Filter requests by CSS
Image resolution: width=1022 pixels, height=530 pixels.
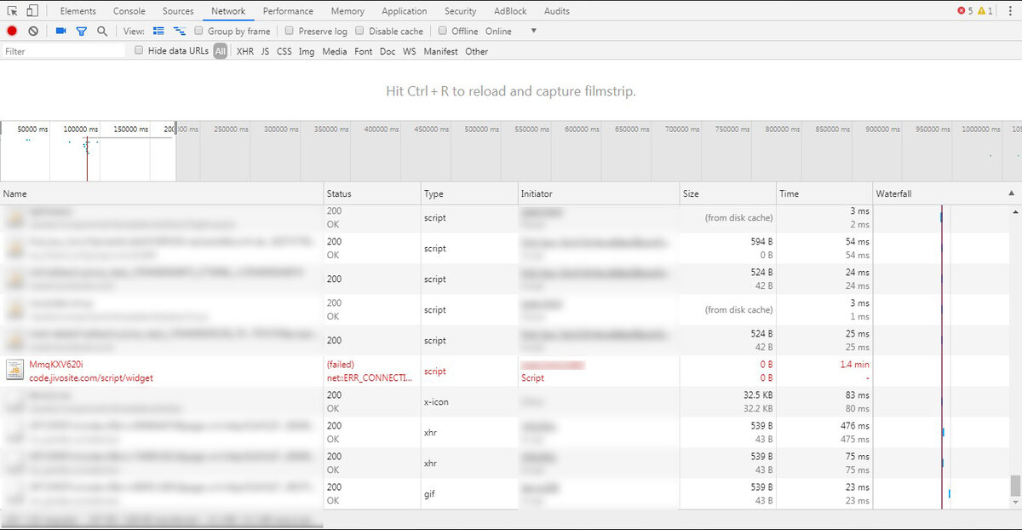(x=284, y=51)
